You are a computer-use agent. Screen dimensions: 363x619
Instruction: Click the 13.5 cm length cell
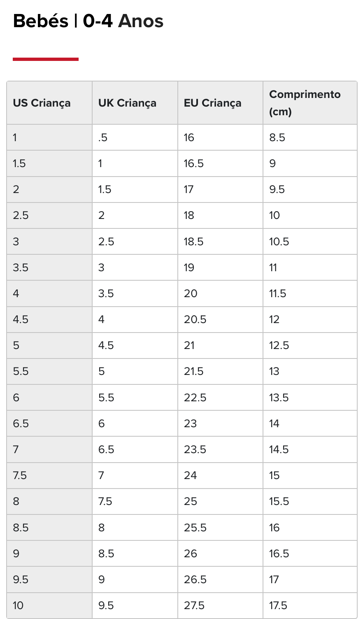pyautogui.click(x=279, y=398)
